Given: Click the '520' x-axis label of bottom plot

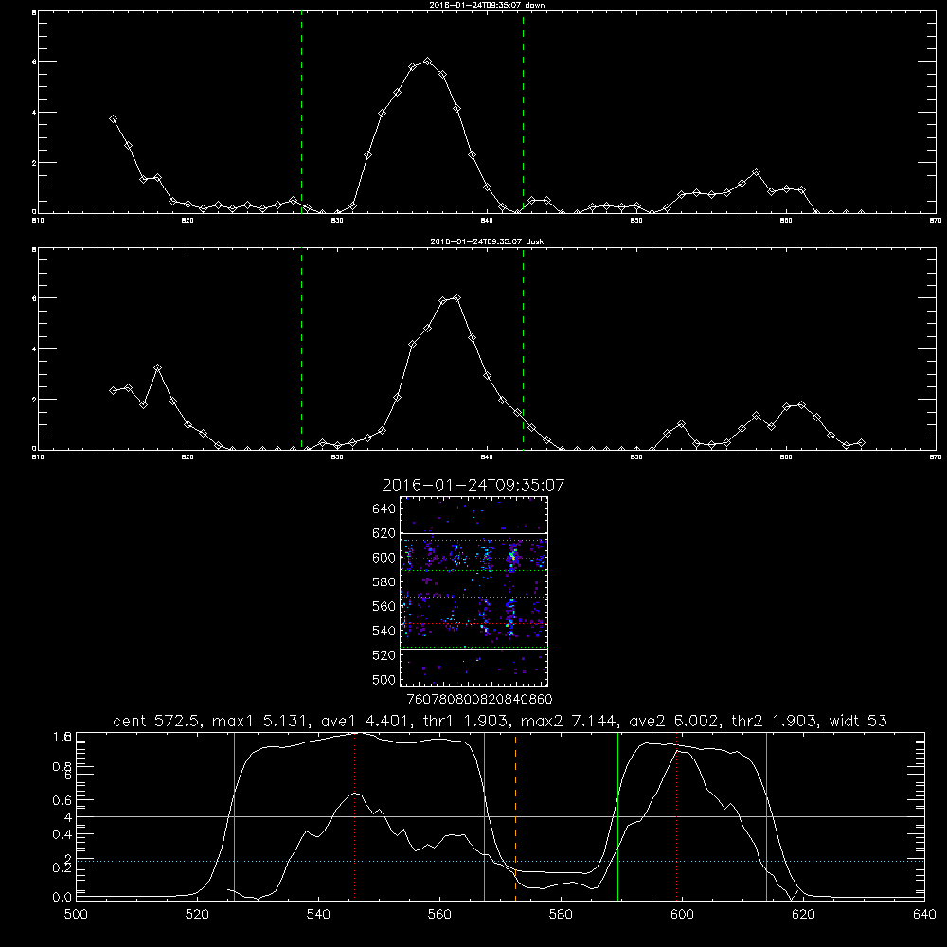Looking at the screenshot, I should pos(197,915).
